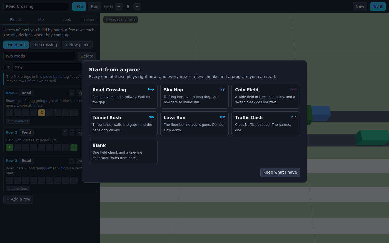Click the first empty lane cell in Row 1
The image size is (389, 243).
[x=9, y=113]
